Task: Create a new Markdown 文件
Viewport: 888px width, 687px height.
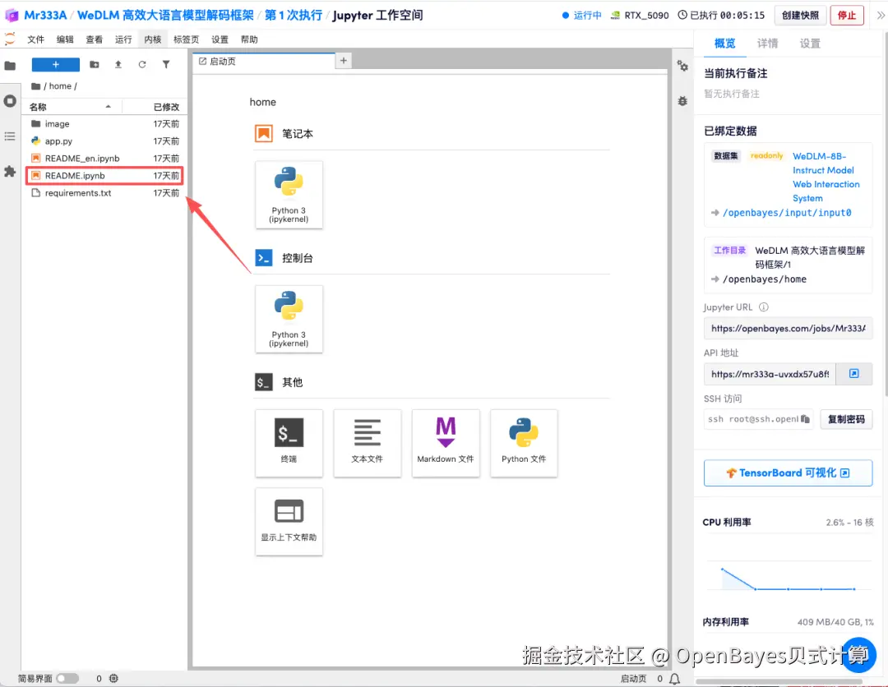Action: tap(446, 443)
